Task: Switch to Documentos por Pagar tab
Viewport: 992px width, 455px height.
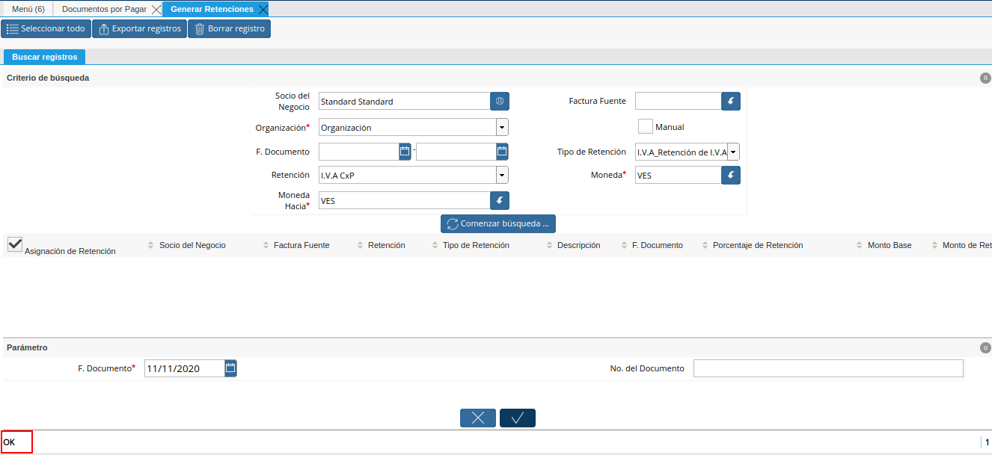Action: (104, 9)
